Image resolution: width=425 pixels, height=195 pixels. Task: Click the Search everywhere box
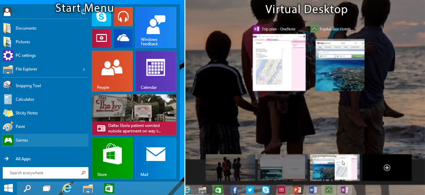[x=45, y=173]
